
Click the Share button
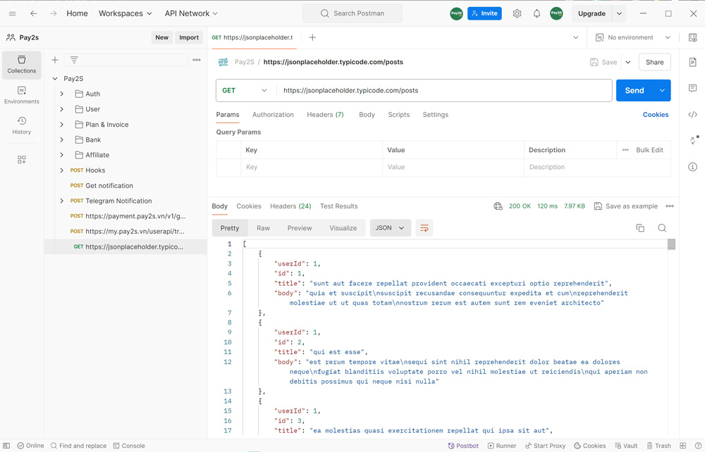click(x=655, y=62)
